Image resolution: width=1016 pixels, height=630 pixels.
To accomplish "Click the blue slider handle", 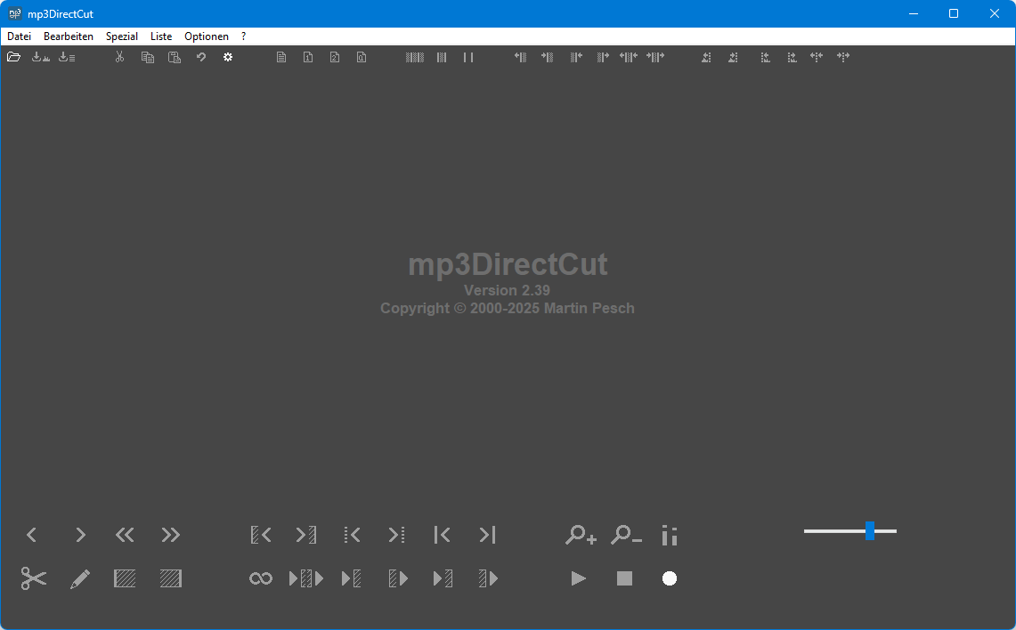I will click(869, 531).
